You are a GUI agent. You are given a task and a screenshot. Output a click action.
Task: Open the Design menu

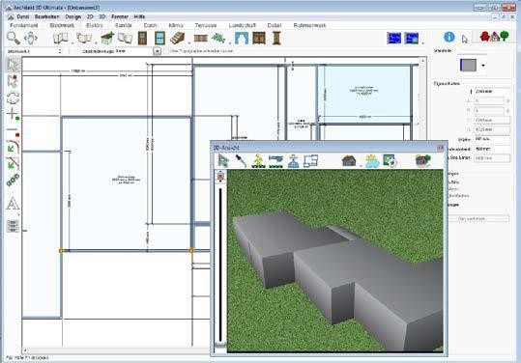click(72, 16)
